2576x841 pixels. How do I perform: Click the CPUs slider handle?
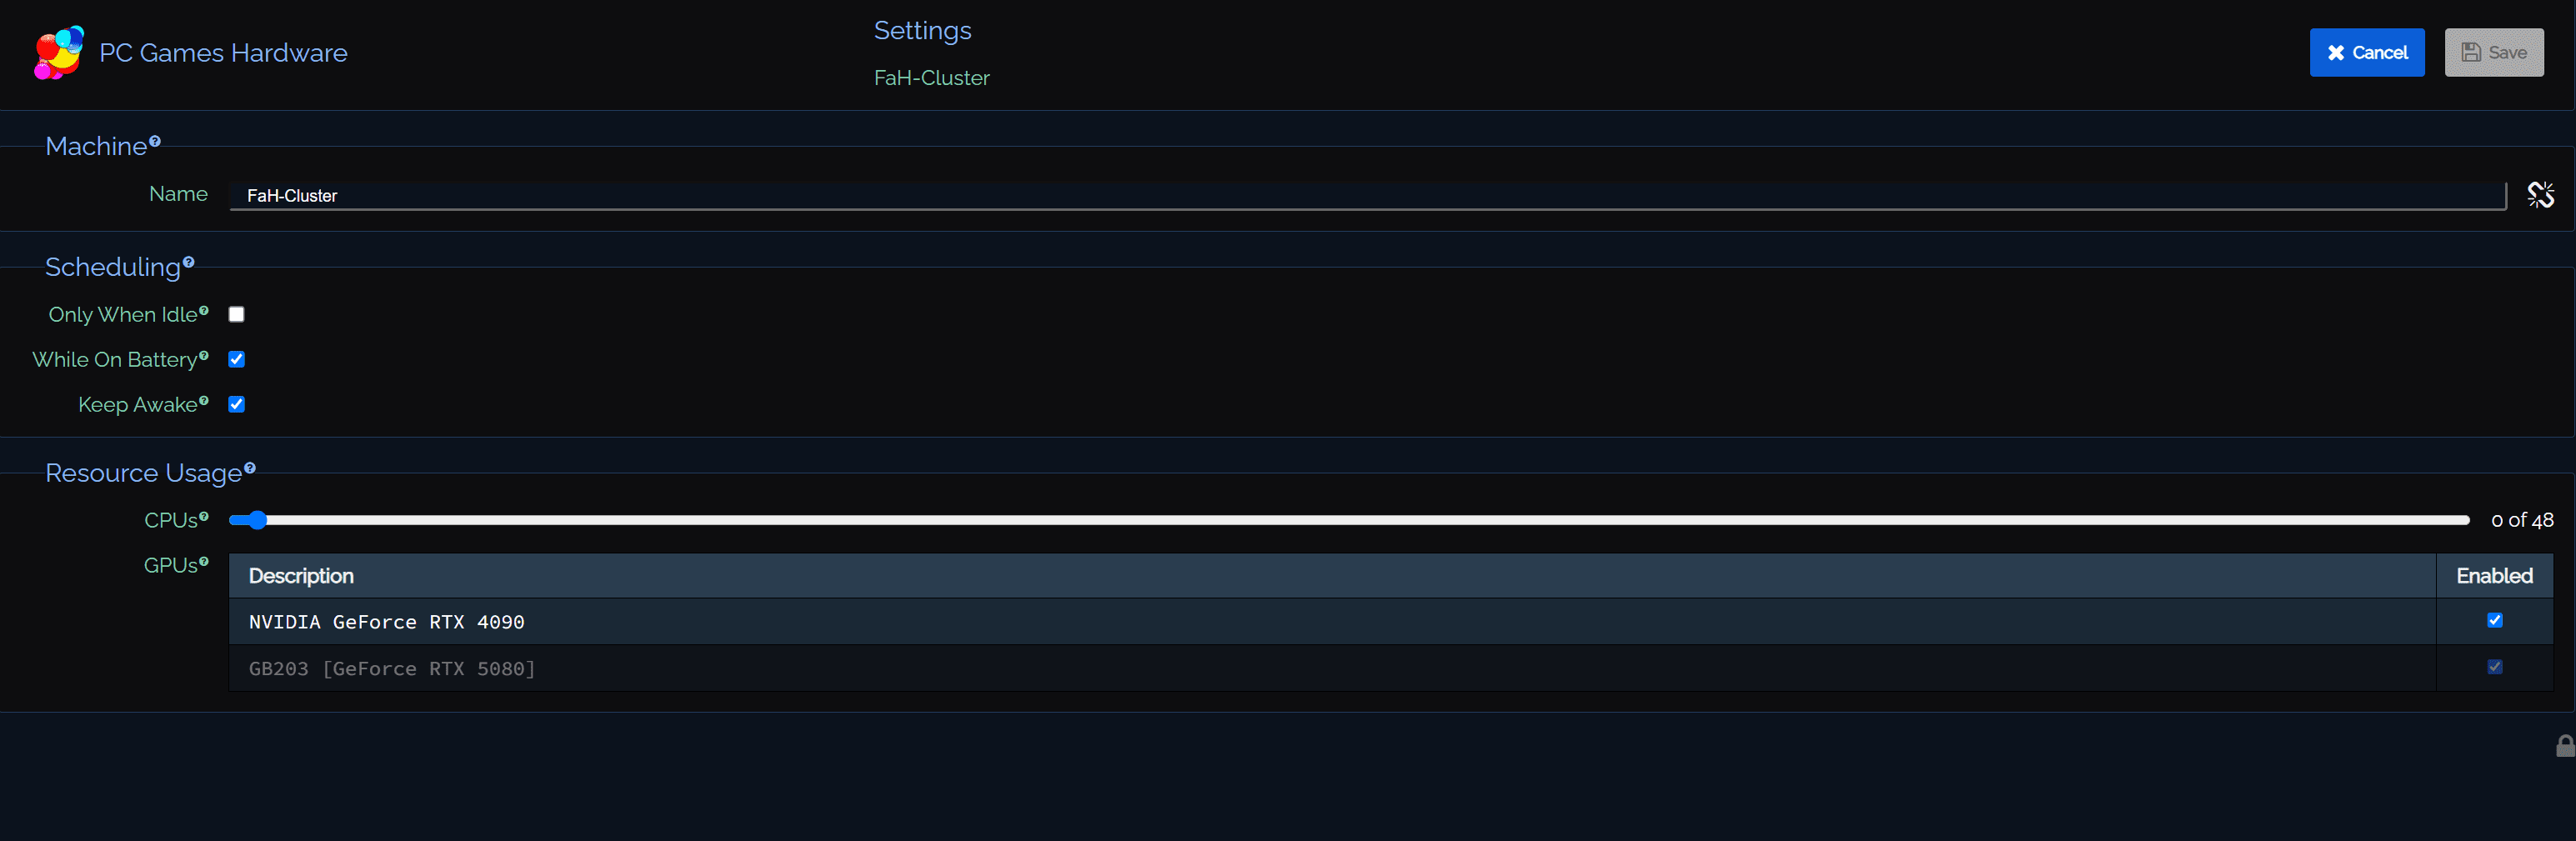coord(257,520)
